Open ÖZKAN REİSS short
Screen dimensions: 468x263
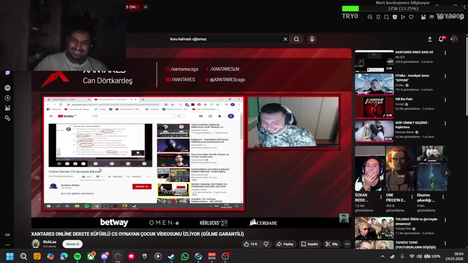tap(370, 168)
